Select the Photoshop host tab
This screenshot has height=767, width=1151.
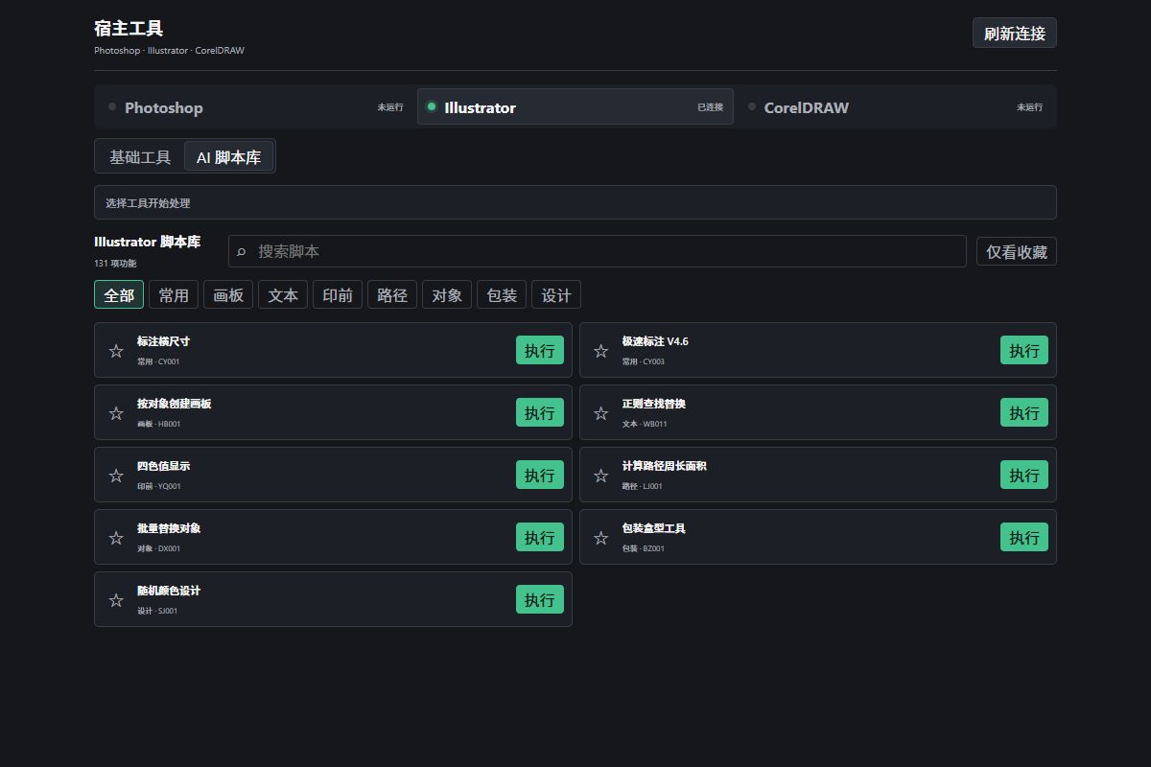point(255,106)
